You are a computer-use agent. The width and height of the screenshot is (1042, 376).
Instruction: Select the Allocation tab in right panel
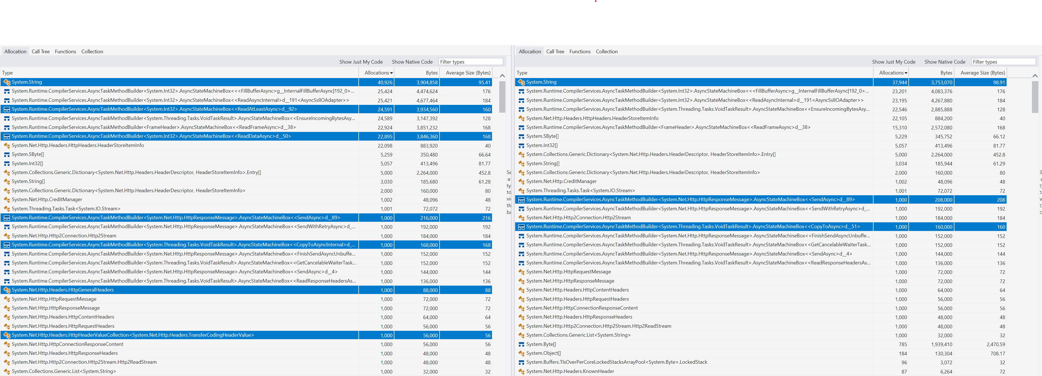(530, 51)
